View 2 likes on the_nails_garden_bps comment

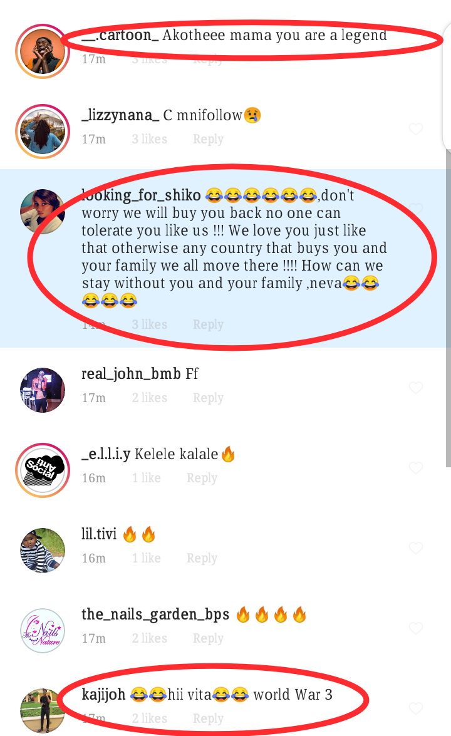[x=149, y=639]
